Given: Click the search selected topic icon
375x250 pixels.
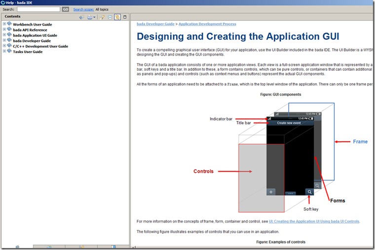Looking at the screenshot, I should coord(102,17).
